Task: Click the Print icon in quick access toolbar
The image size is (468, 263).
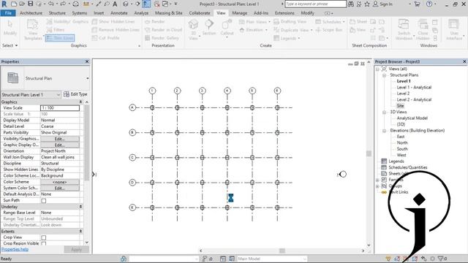Action: (x=76, y=4)
